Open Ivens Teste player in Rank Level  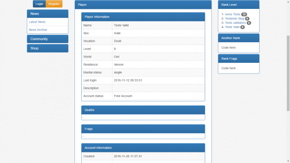pyautogui.click(x=232, y=14)
